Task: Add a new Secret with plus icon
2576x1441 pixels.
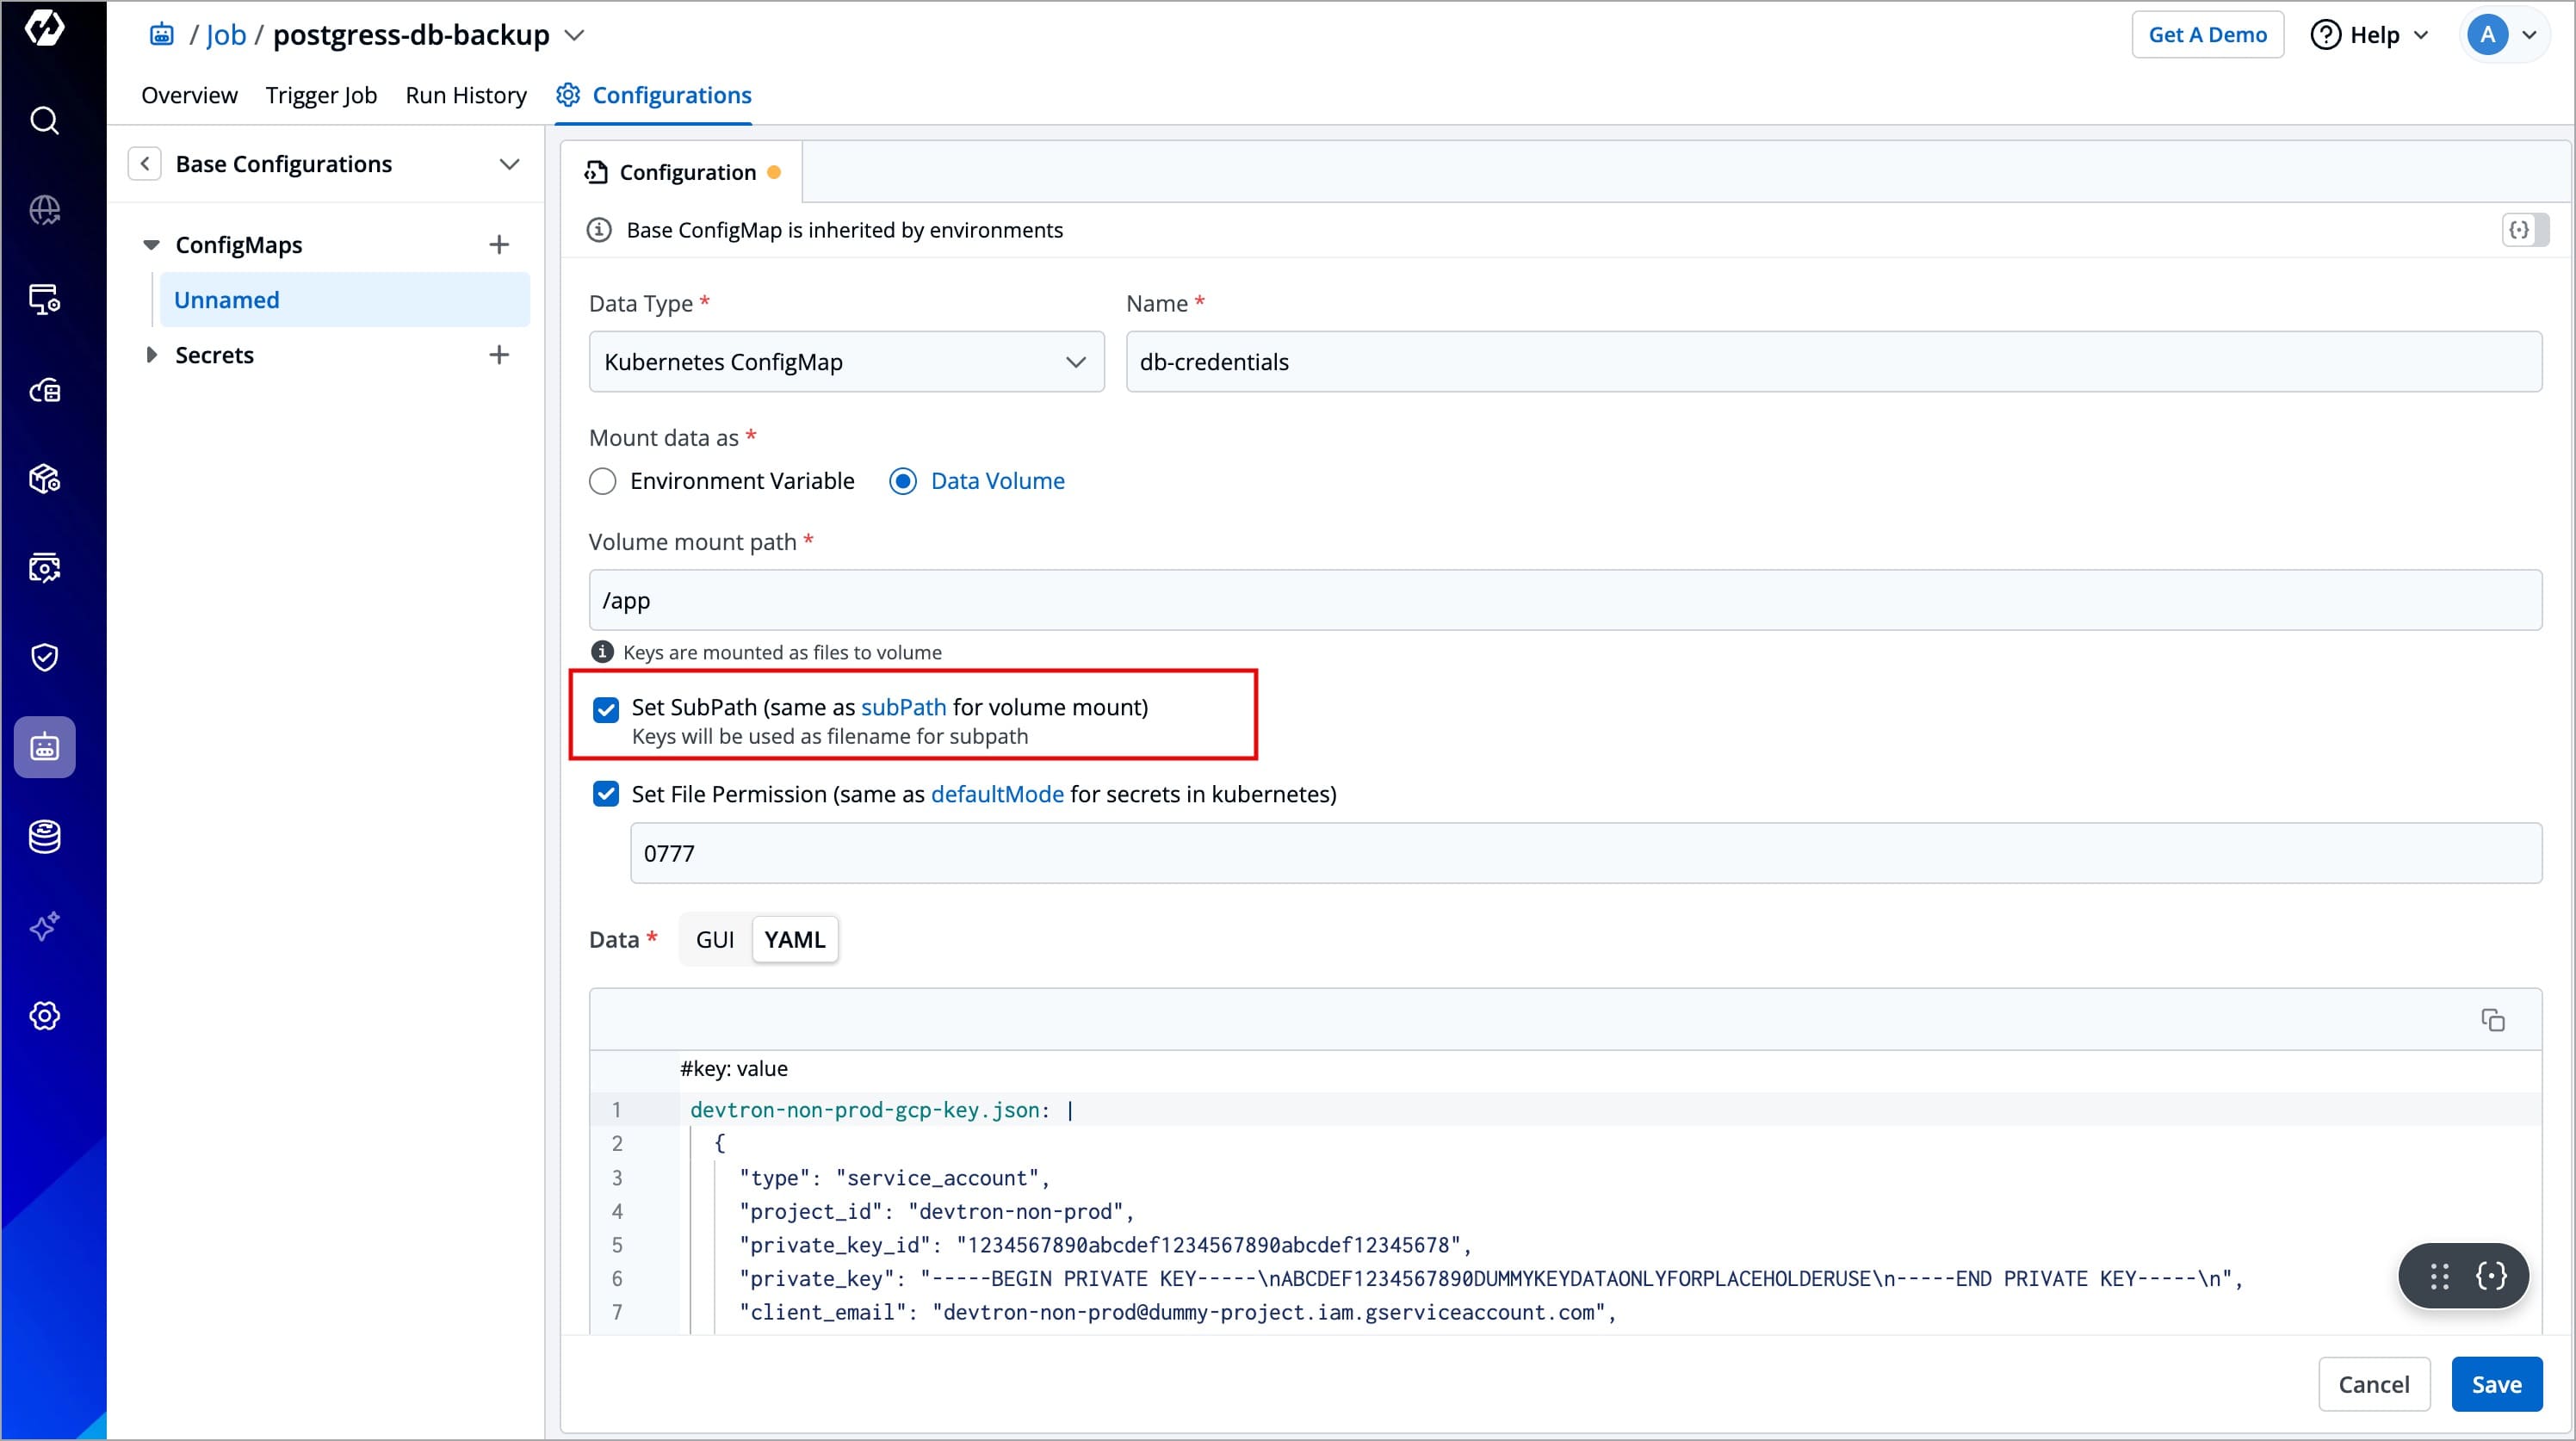Action: coord(499,355)
